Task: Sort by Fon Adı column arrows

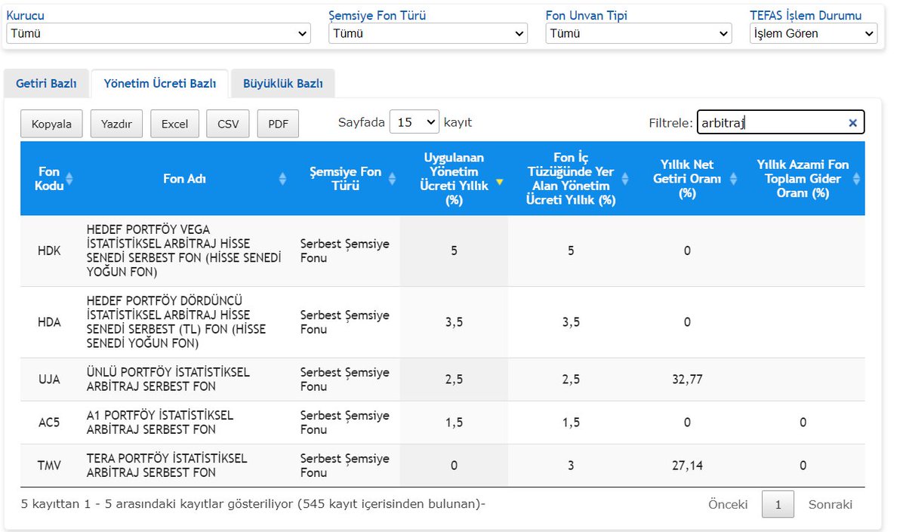Action: 283,179
